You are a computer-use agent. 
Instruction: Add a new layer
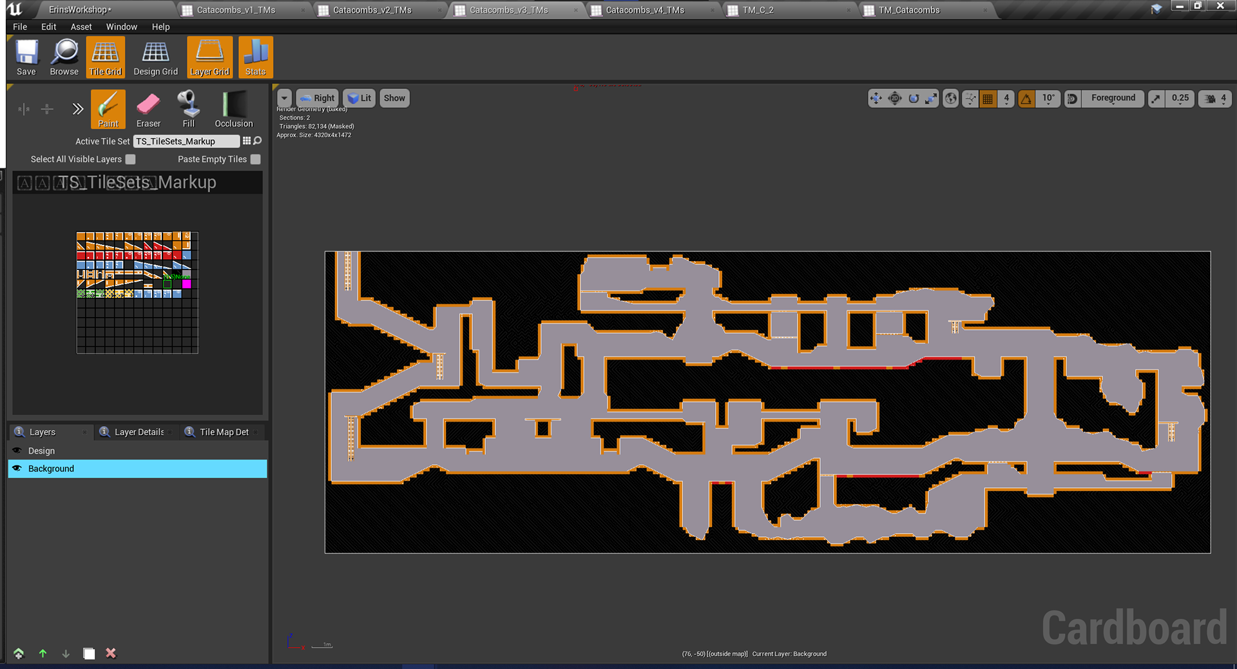pyautogui.click(x=19, y=654)
